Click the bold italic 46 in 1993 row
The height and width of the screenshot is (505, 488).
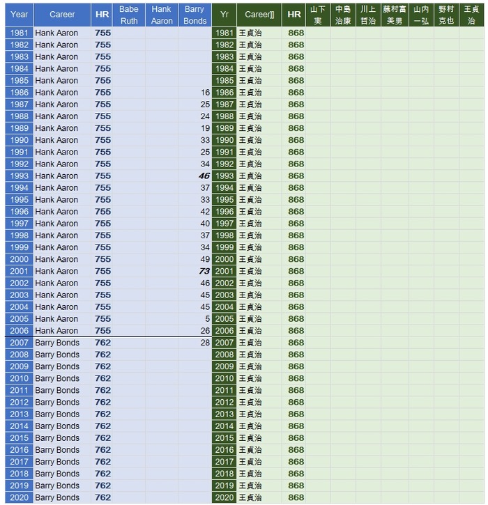pyautogui.click(x=204, y=176)
